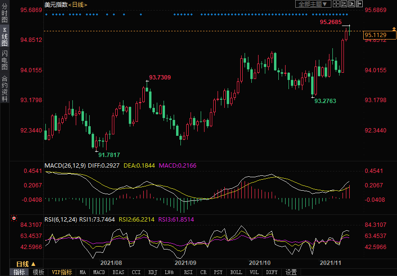397x276 pixels.
Task: Click the 设置 settings button
Action: (x=291, y=272)
